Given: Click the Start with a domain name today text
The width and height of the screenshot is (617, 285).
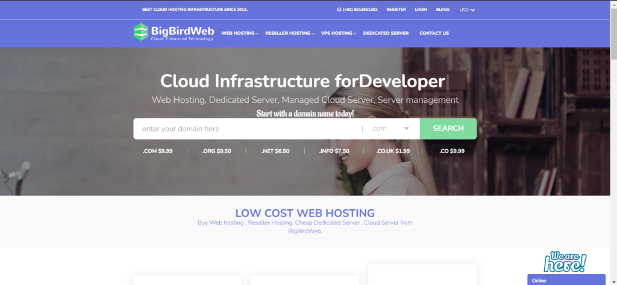Looking at the screenshot, I should (x=305, y=114).
